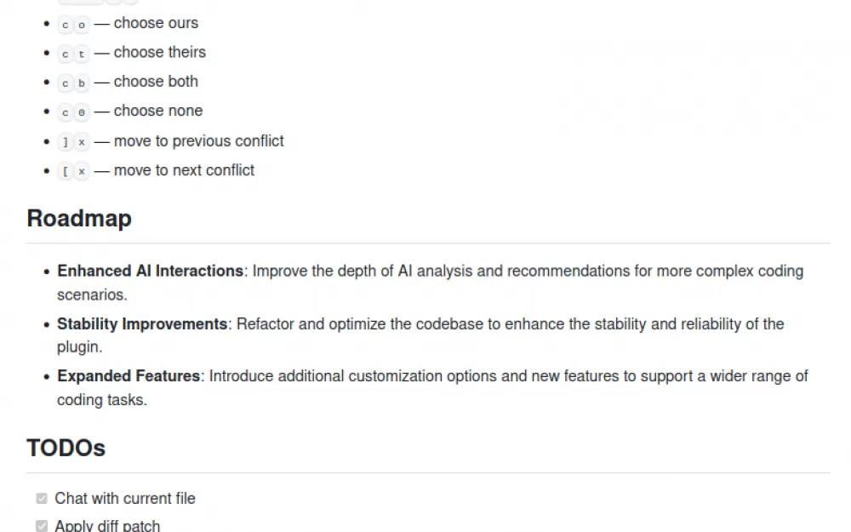Click the 'x' key badge in previous conflict row
The image size is (851, 532).
[82, 142]
